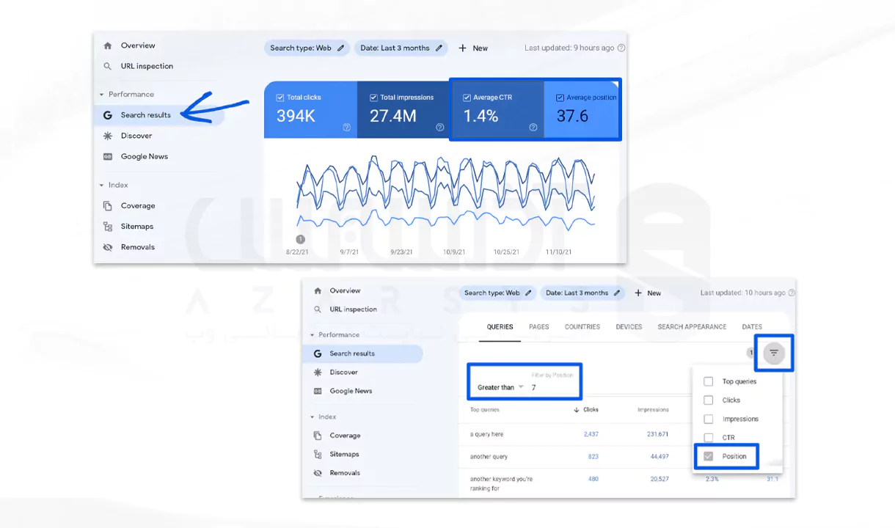Click the help icon on the Total impressions card

click(439, 128)
